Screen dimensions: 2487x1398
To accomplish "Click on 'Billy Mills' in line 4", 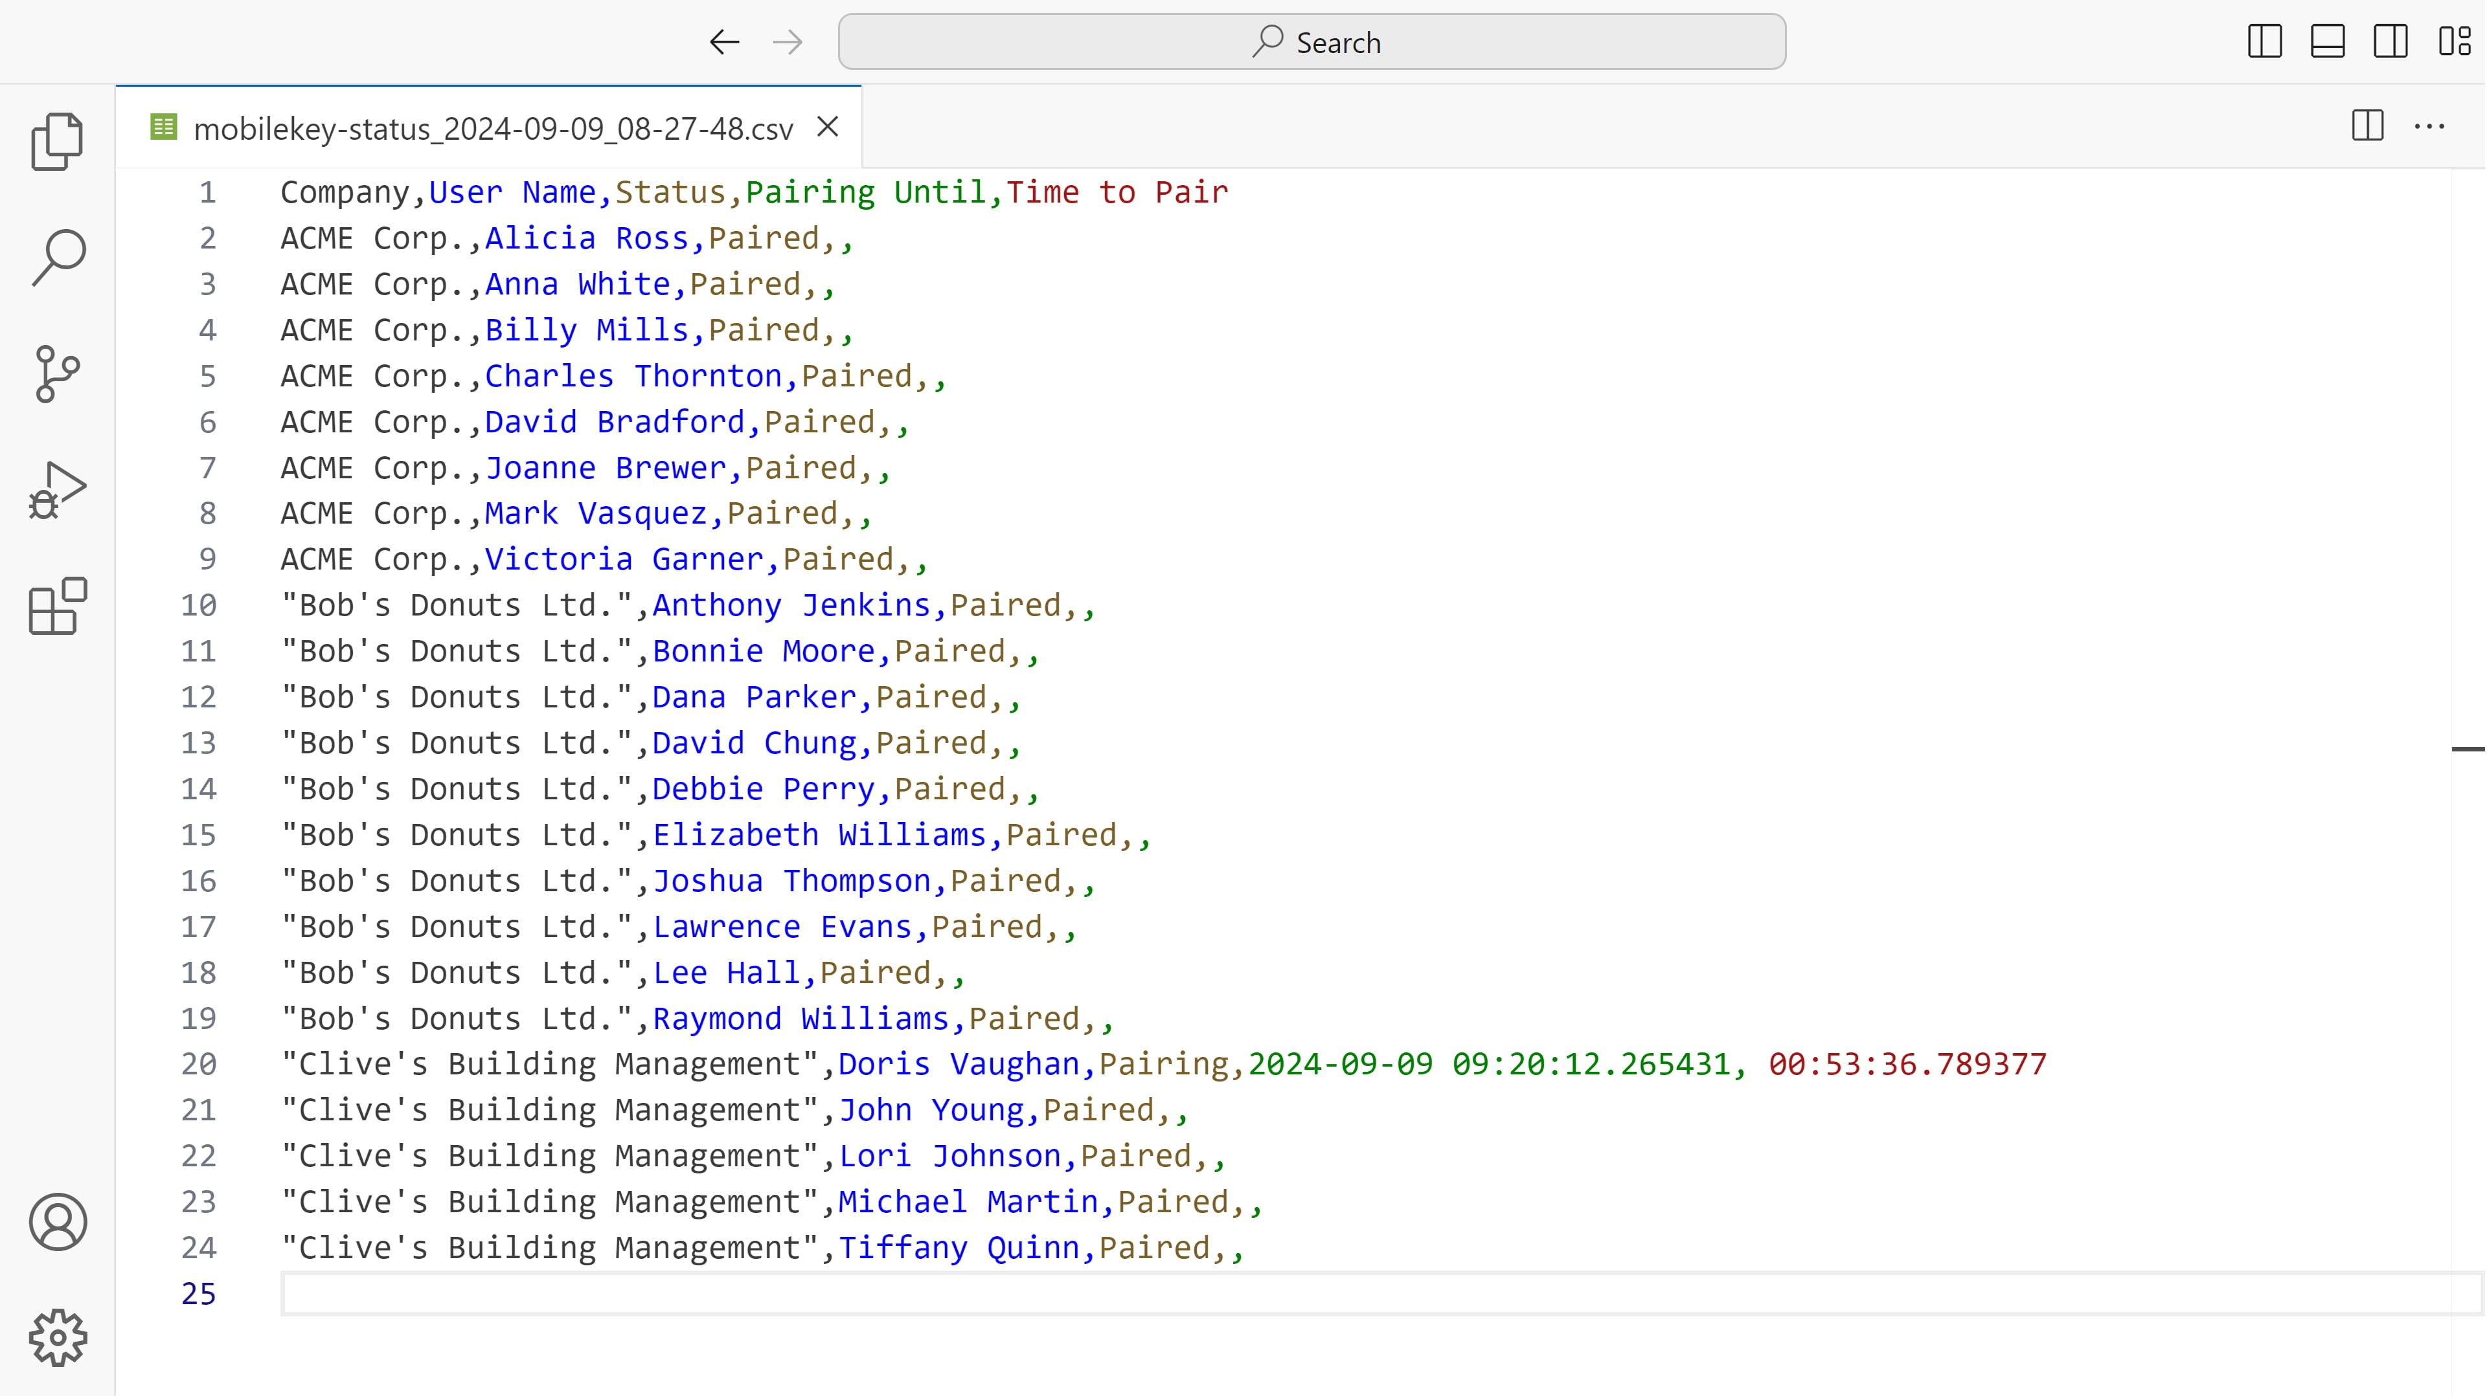I will (x=587, y=330).
